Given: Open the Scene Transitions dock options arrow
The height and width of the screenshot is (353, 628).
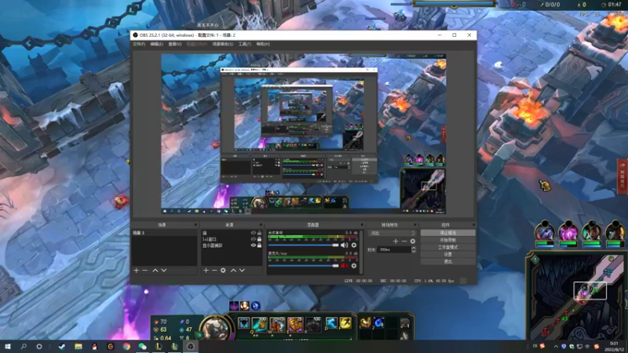Looking at the screenshot, I should pos(414,225).
